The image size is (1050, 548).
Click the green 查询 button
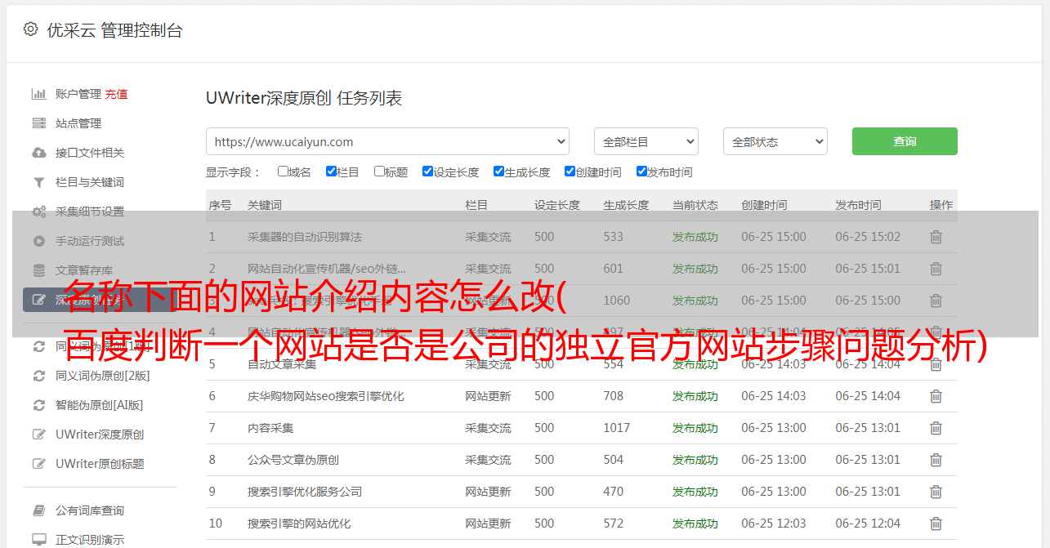(x=904, y=141)
